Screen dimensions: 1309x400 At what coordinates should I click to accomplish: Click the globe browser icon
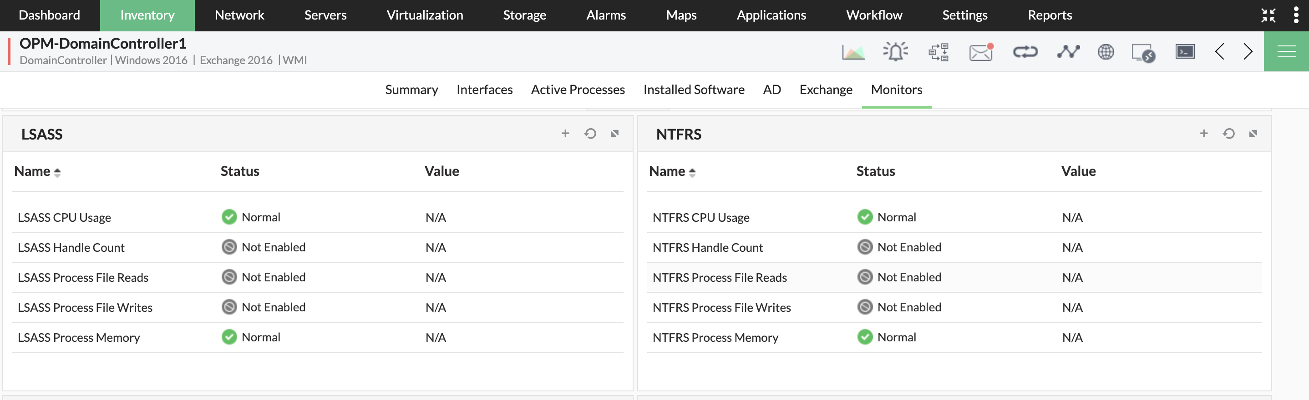1106,52
